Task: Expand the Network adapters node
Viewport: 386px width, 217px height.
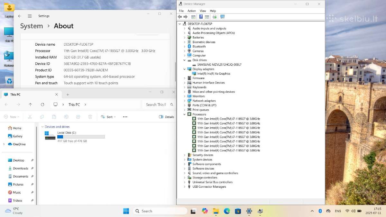Action: click(185, 101)
